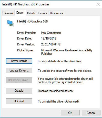Go to the Events tab

pyautogui.click(x=43, y=13)
